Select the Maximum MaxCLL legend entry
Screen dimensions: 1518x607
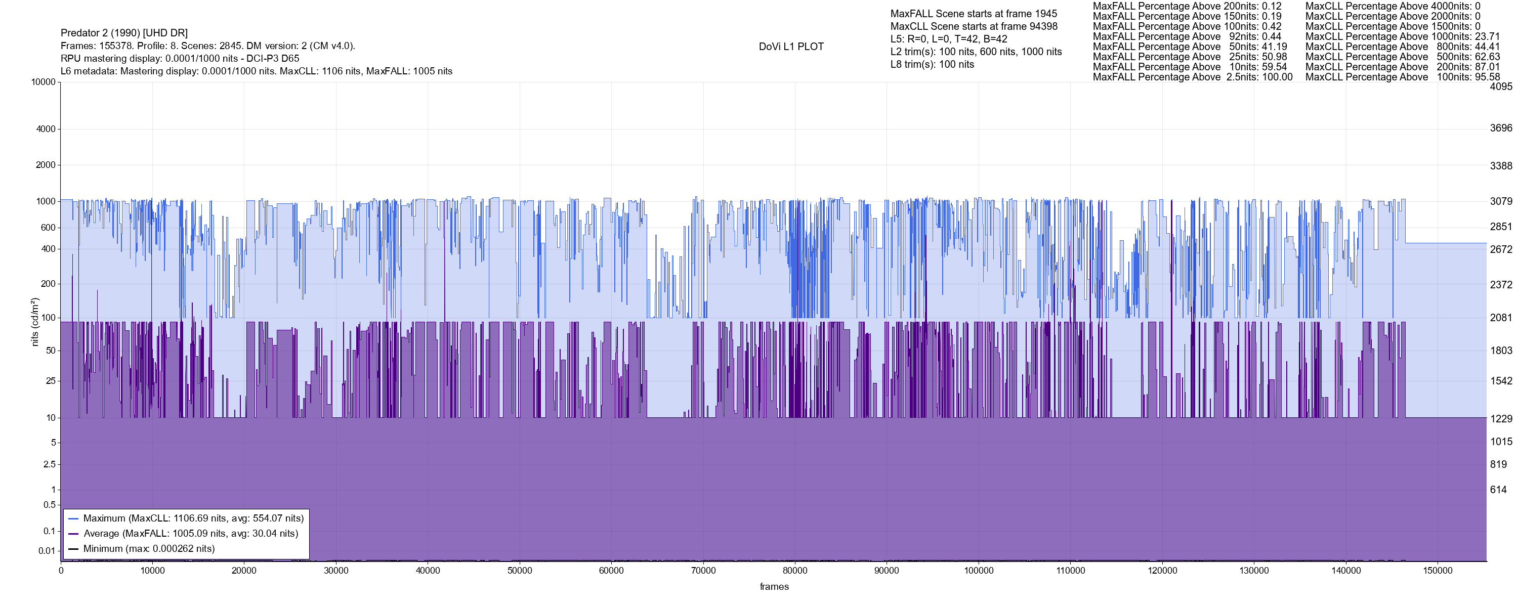click(x=193, y=518)
